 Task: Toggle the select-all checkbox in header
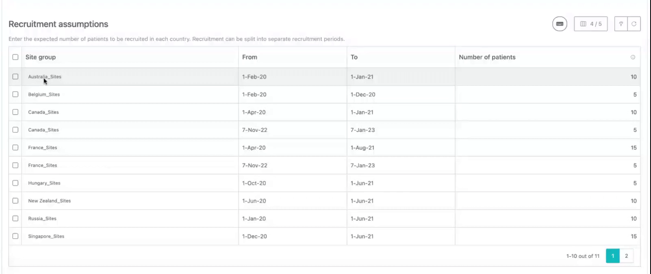pos(15,57)
